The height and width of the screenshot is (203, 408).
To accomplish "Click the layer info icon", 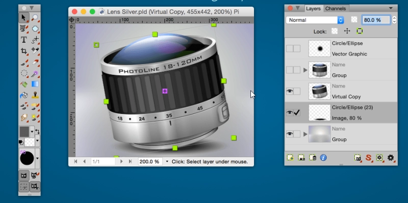I will pyautogui.click(x=323, y=158).
